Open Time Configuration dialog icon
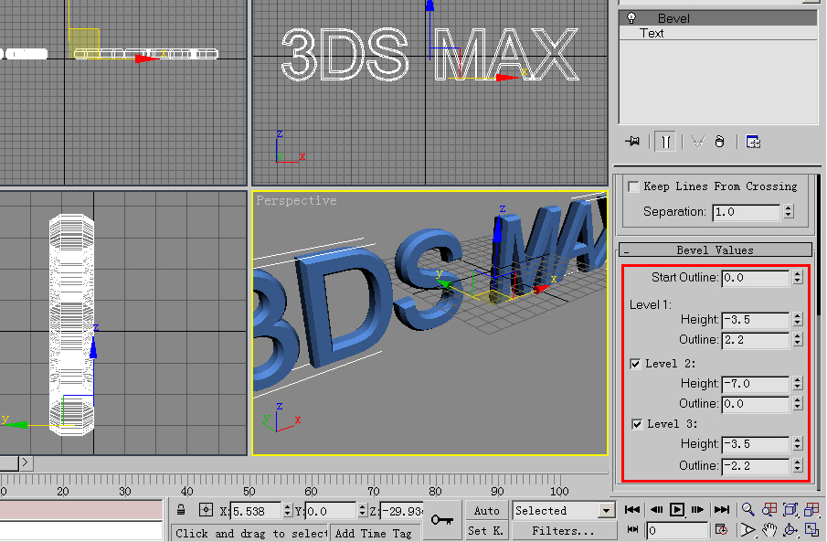The width and height of the screenshot is (827, 542). 722,529
